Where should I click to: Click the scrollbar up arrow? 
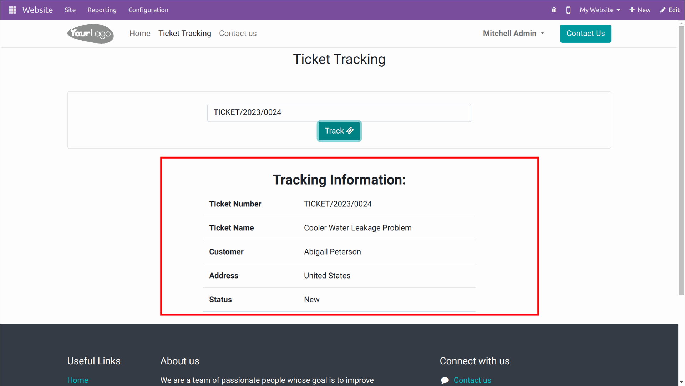[x=681, y=23]
